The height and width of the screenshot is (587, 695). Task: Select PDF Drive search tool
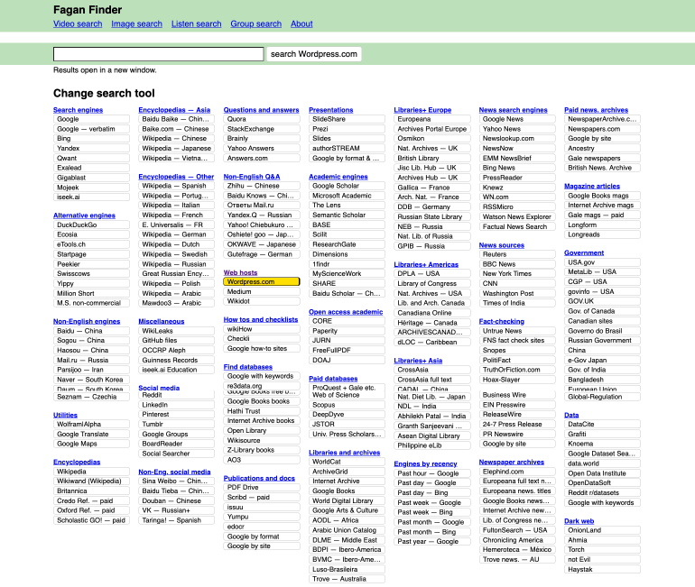pos(262,488)
